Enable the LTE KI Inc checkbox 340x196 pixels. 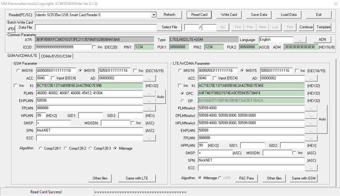180,86
